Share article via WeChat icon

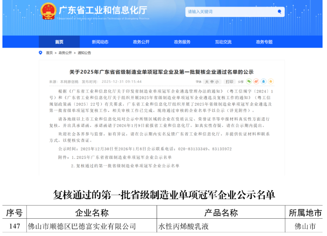[249, 81]
